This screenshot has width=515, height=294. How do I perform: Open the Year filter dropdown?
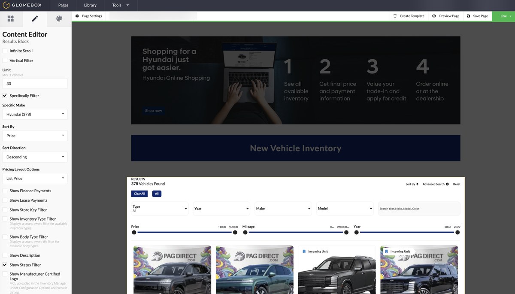click(x=221, y=209)
